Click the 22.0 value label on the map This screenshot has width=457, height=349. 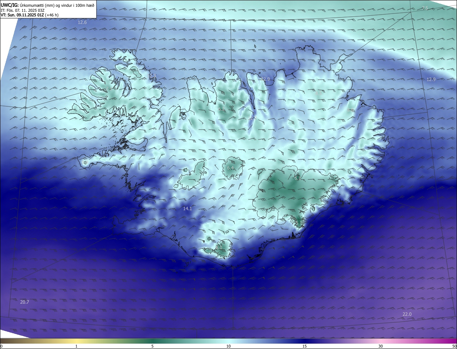(407, 314)
